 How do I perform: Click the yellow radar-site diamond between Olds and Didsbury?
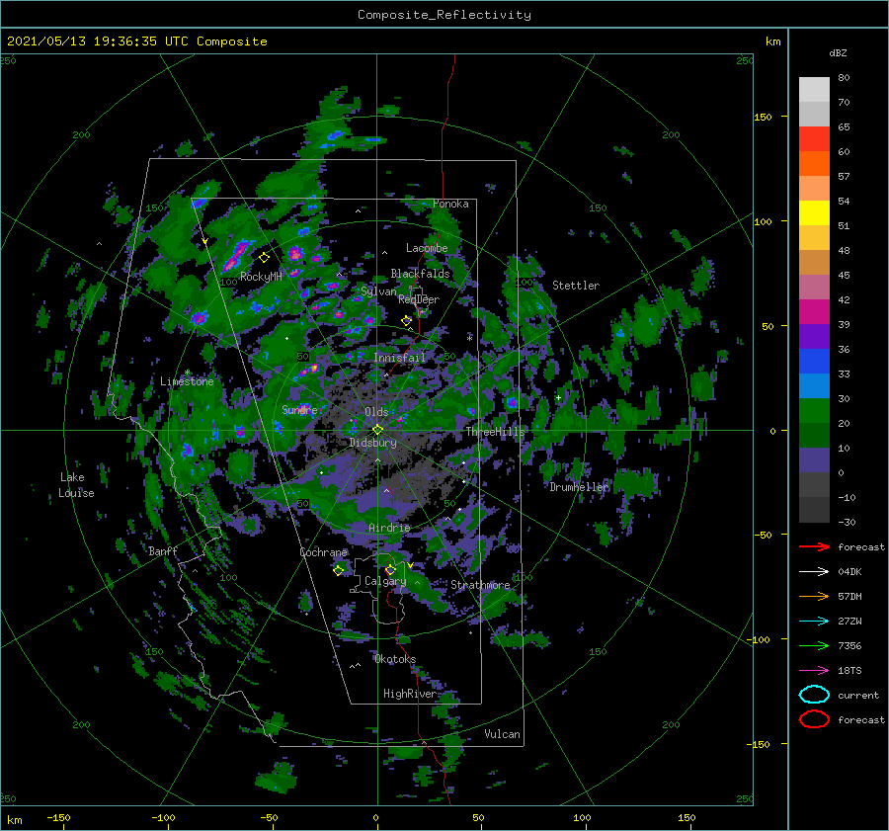point(377,430)
